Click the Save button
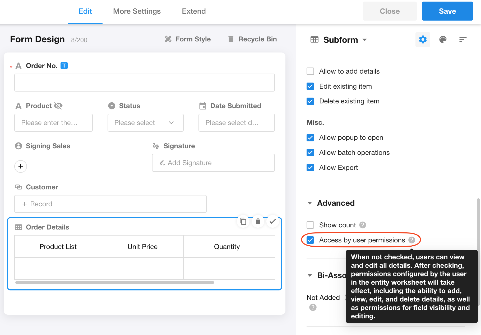The height and width of the screenshot is (335, 481). (x=447, y=11)
